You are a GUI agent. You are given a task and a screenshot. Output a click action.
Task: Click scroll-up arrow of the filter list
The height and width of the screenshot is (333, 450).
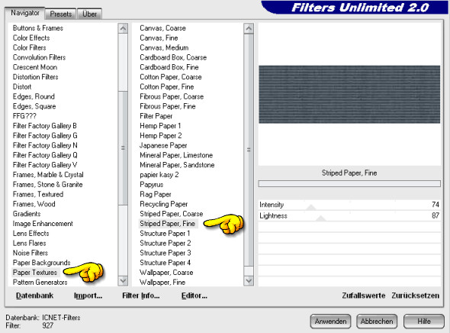(249, 28)
